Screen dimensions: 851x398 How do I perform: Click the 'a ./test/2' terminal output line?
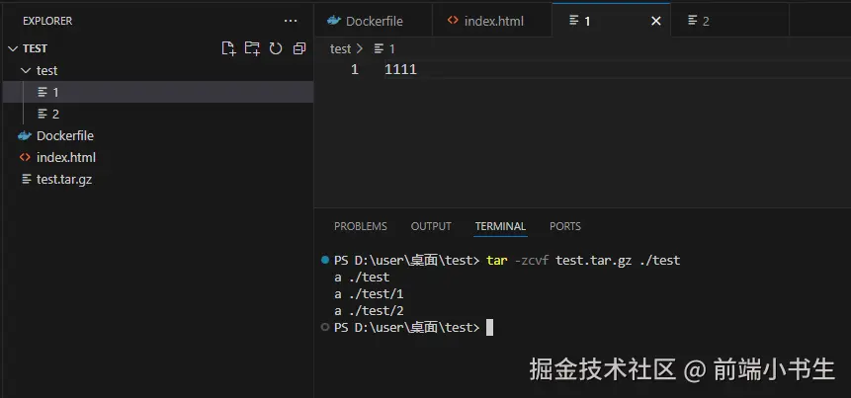(369, 311)
